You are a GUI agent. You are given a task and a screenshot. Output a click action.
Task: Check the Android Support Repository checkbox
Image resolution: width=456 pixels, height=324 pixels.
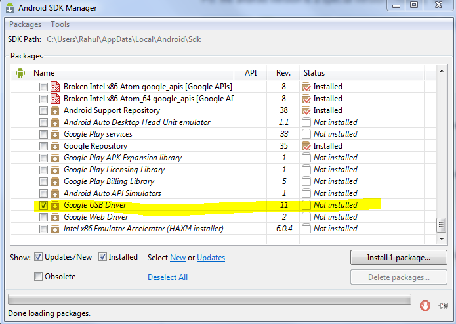click(43, 110)
